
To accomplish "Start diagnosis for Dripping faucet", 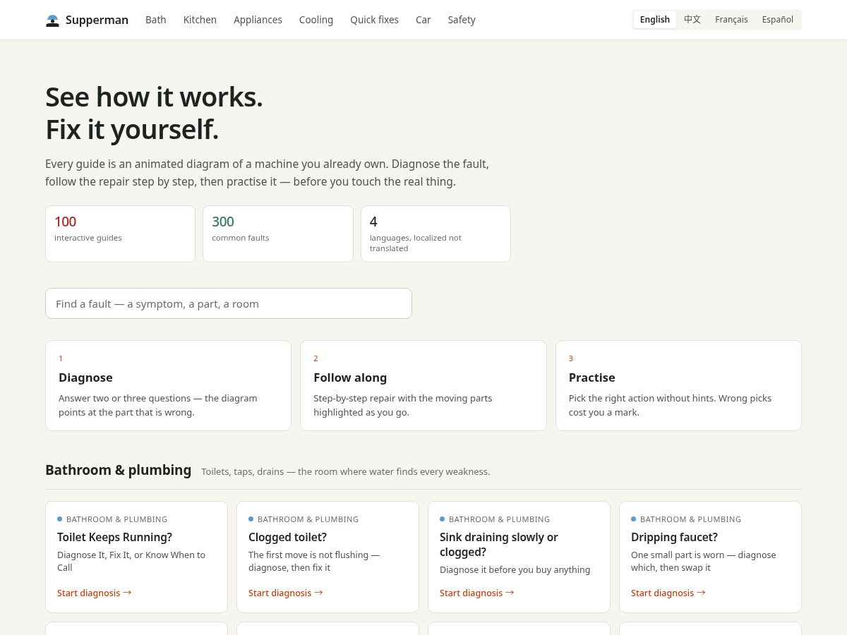I will click(668, 593).
